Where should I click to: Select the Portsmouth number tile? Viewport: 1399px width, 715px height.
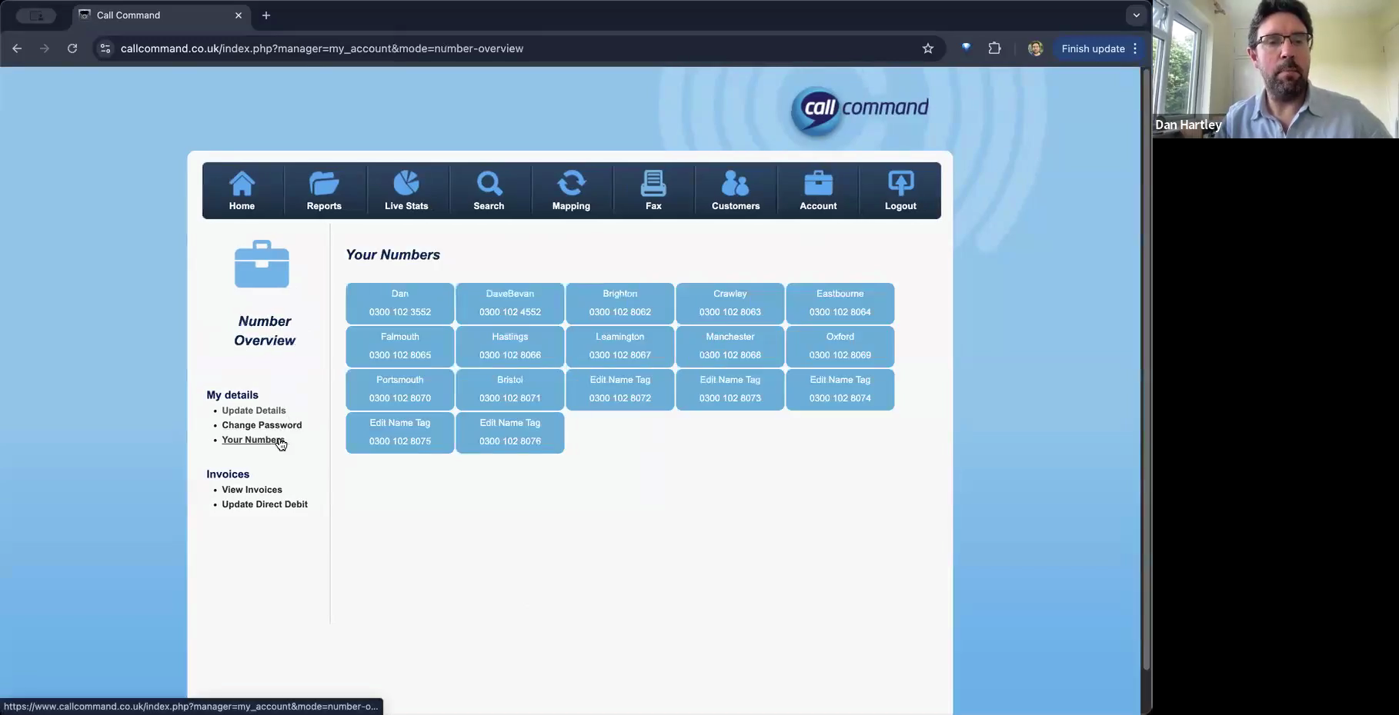[400, 389]
